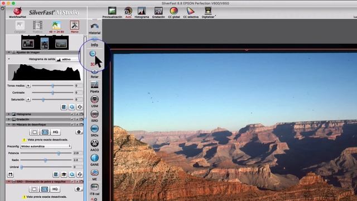Screen dimensions: 357x201
Task: Collapse the Ajustes de imagen section
Action: 9,52
